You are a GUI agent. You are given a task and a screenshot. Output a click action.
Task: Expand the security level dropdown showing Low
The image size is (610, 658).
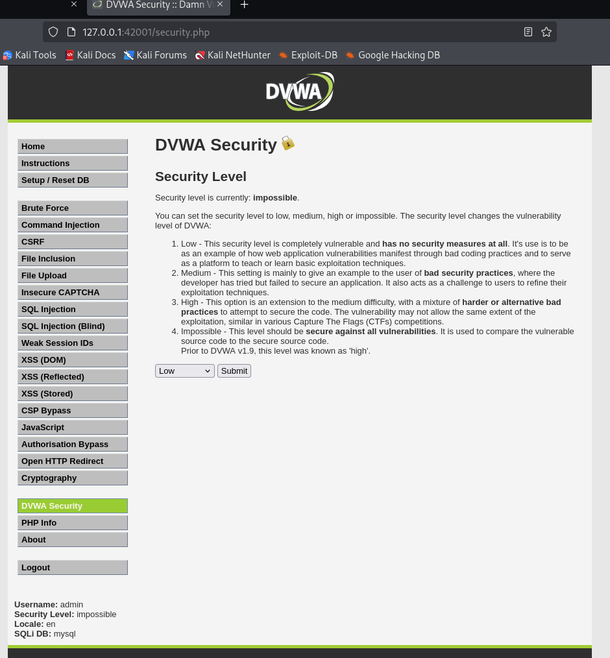(x=184, y=371)
